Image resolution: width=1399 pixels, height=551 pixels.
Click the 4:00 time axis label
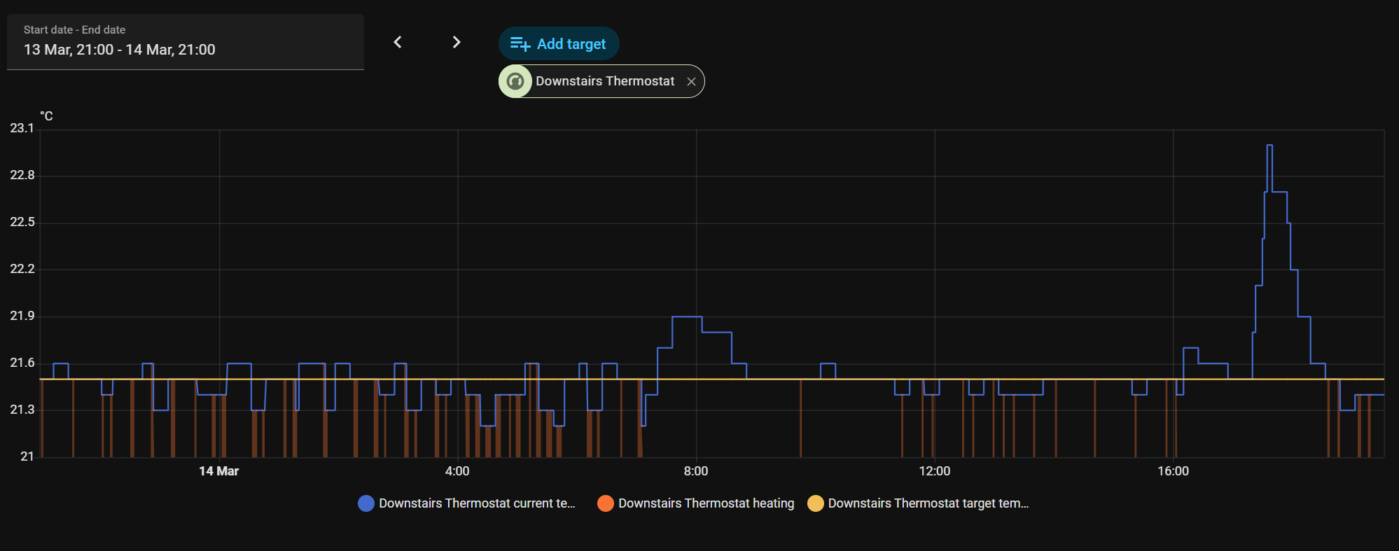tap(457, 471)
